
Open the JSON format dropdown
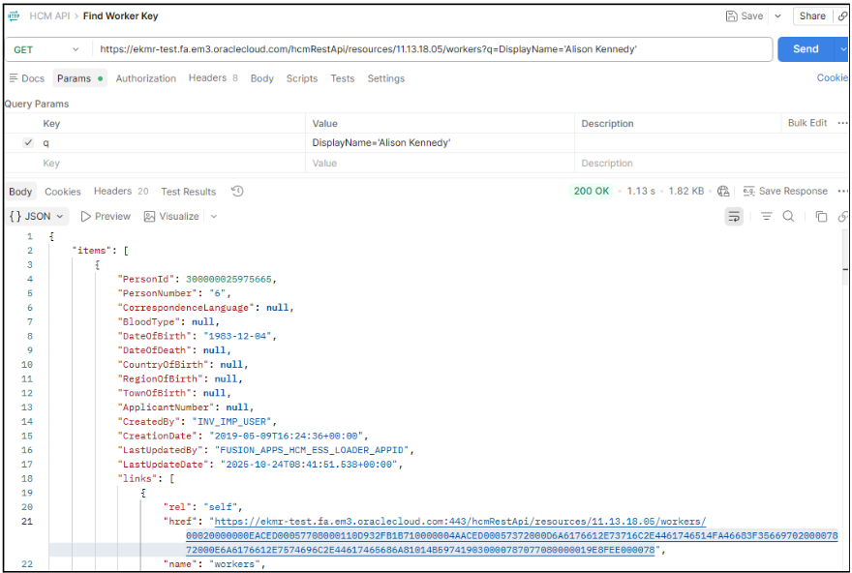tap(37, 216)
